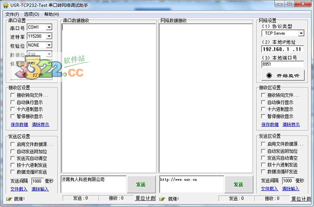
Task: Click the serial send text box with 济南有人科技有限公司
Action: [x=93, y=184]
